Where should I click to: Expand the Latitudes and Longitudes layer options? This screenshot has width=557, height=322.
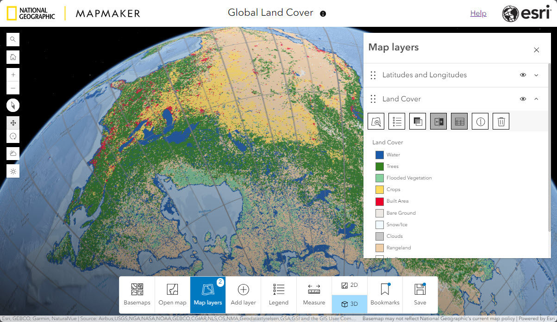point(537,75)
